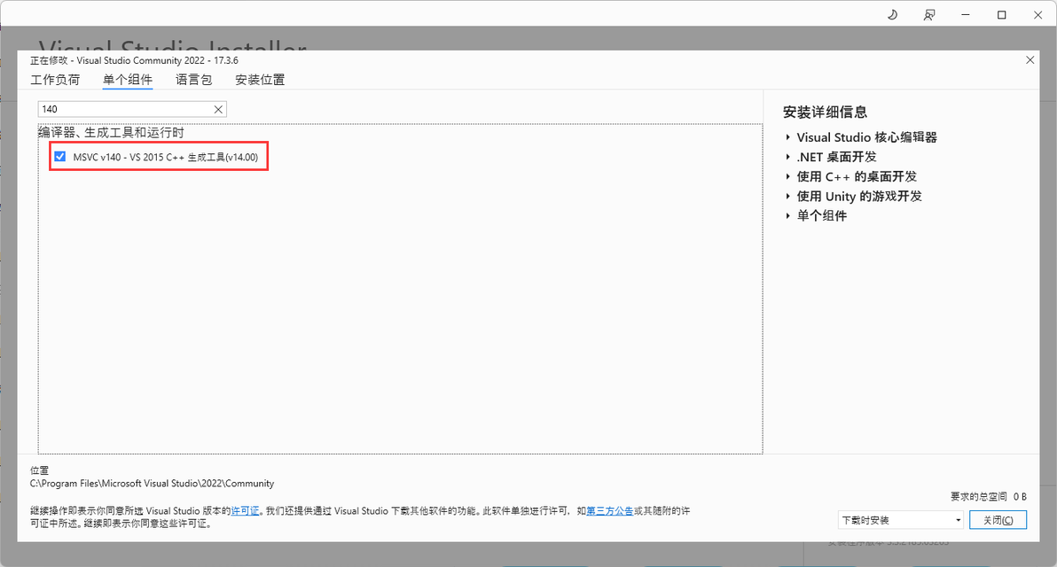Expand 使用 C++ 的桌面开发 details
Viewport: 1057px width, 567px height.
787,176
